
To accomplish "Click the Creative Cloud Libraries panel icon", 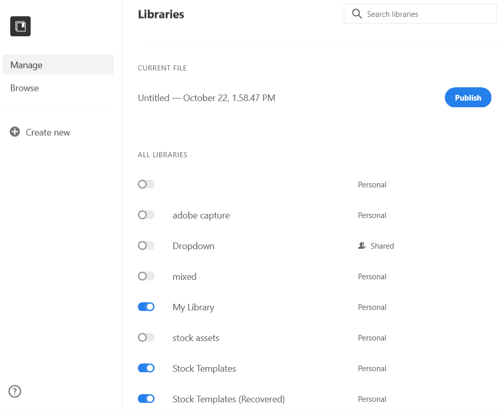I will coord(20,26).
